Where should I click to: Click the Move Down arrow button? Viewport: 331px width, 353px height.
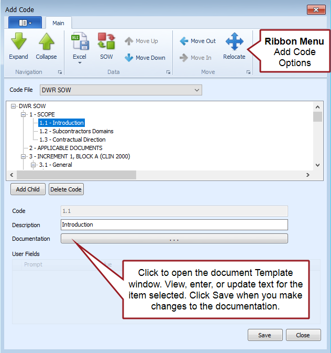click(x=145, y=58)
